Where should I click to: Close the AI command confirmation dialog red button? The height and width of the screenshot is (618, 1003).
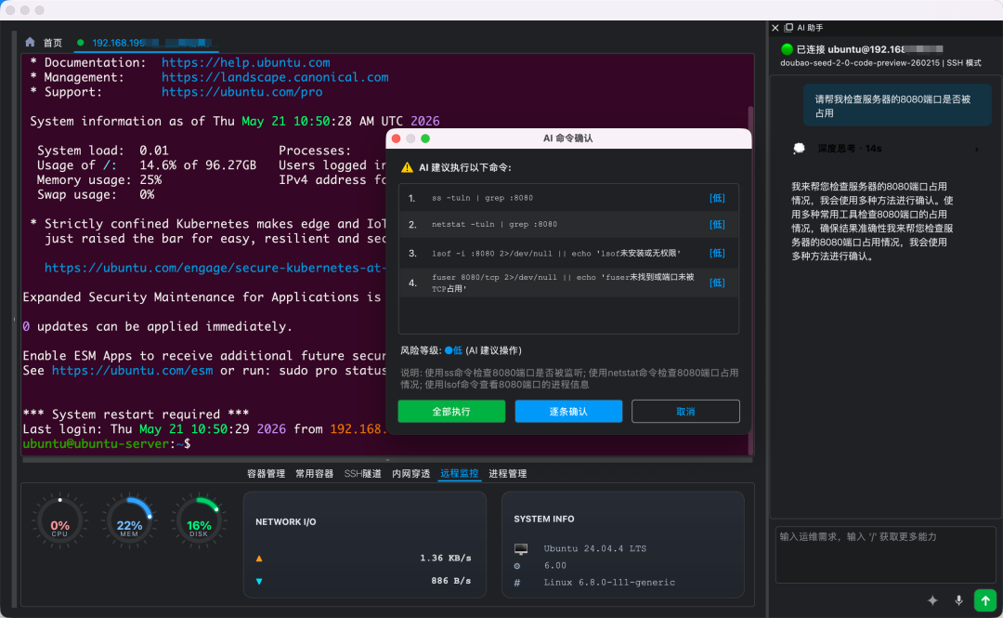point(396,138)
